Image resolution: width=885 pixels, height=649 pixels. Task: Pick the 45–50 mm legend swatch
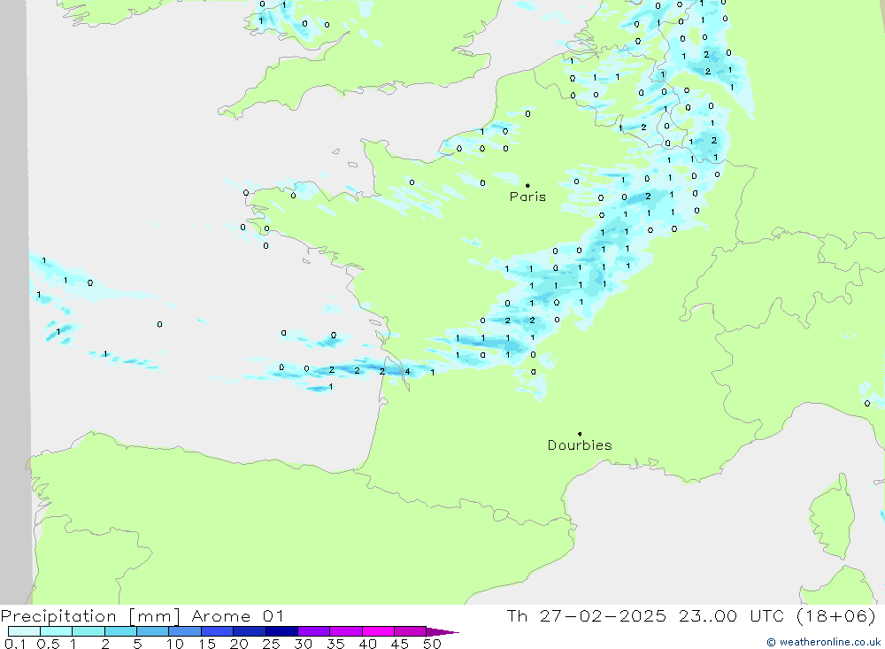coord(411,631)
